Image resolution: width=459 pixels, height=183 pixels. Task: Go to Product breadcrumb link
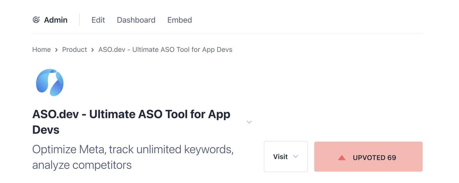[x=74, y=50]
